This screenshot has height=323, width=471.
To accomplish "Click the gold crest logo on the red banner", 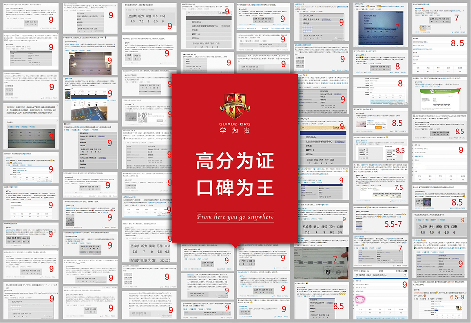I will click(x=235, y=106).
